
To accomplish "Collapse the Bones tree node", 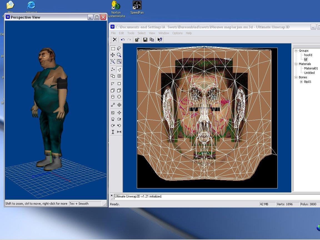I will 296,77.
